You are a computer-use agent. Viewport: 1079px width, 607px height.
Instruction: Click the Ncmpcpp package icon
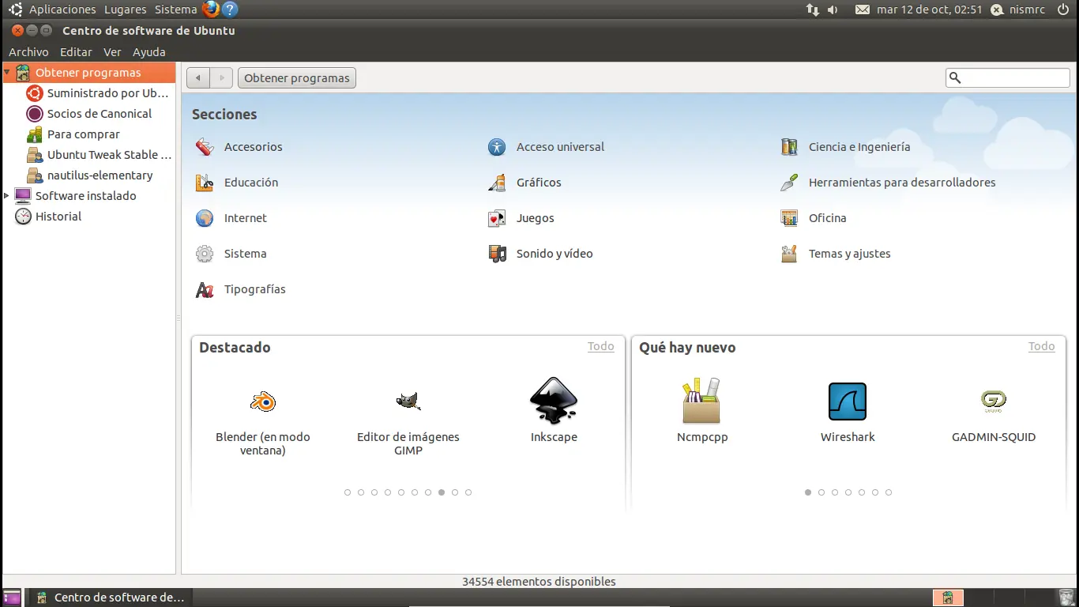click(x=701, y=402)
